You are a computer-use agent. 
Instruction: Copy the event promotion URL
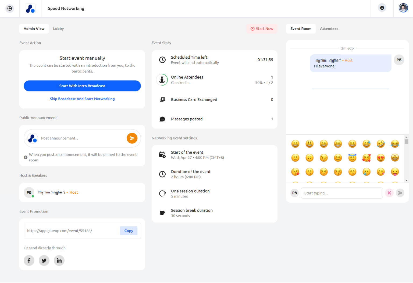[129, 231]
